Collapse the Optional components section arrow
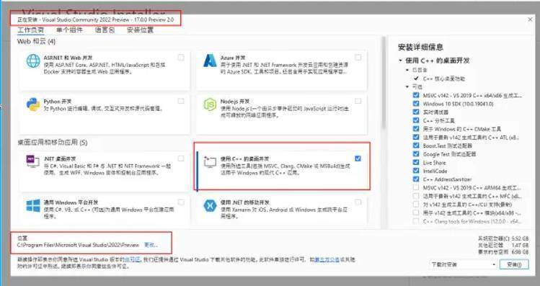This screenshot has height=286, width=540. pos(407,86)
